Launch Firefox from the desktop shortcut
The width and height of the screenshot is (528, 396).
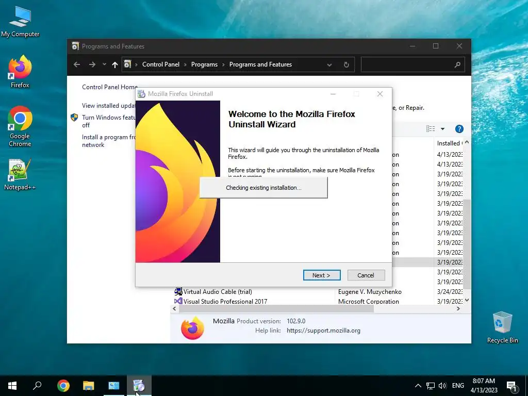click(x=20, y=72)
